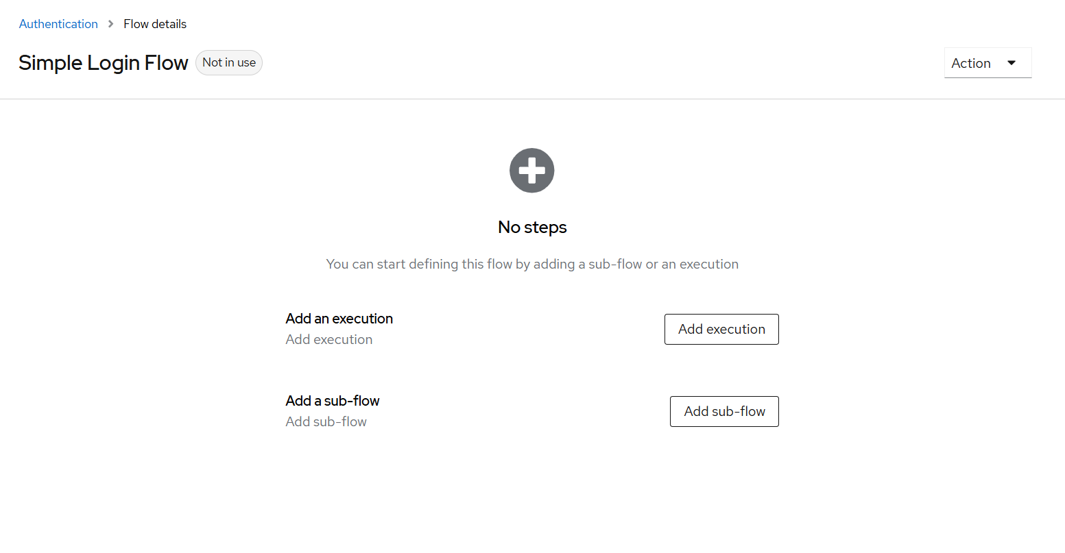This screenshot has width=1065, height=553.
Task: Click the Add a sub-flow heading
Action: (332, 400)
